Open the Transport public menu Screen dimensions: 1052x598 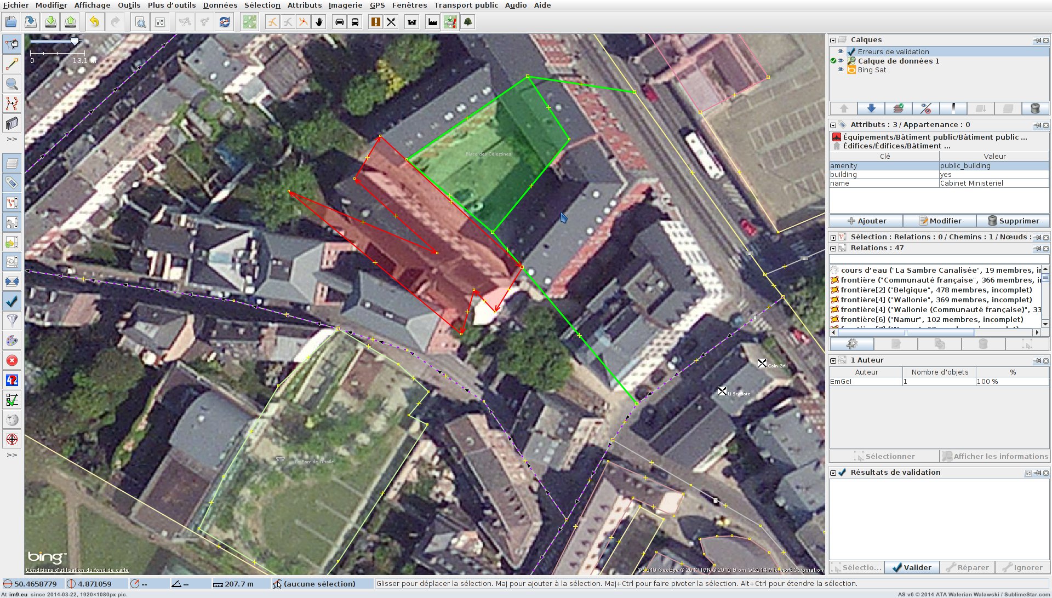pyautogui.click(x=466, y=5)
